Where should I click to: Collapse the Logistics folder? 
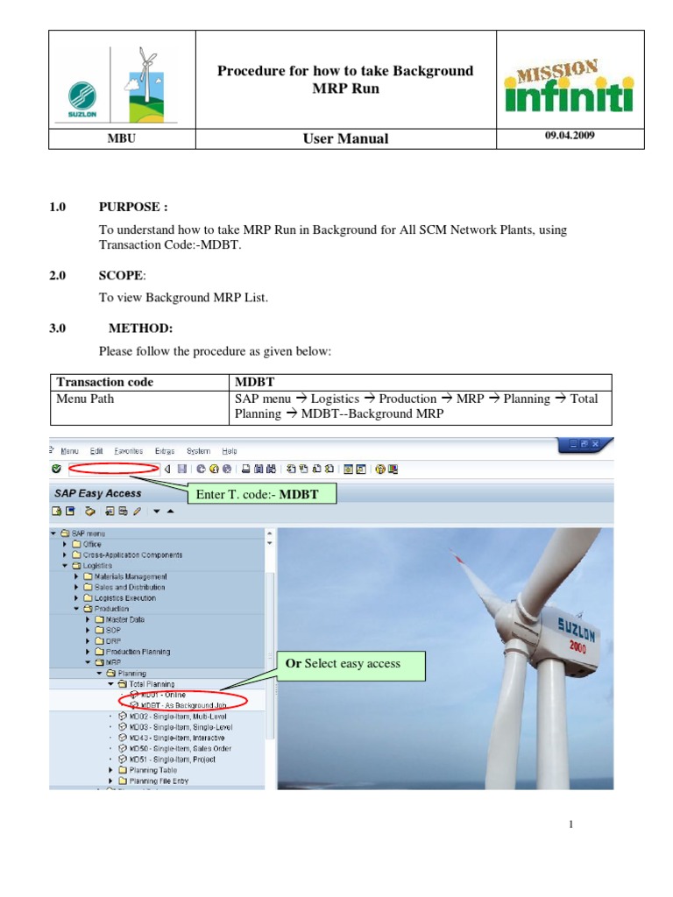(x=65, y=565)
